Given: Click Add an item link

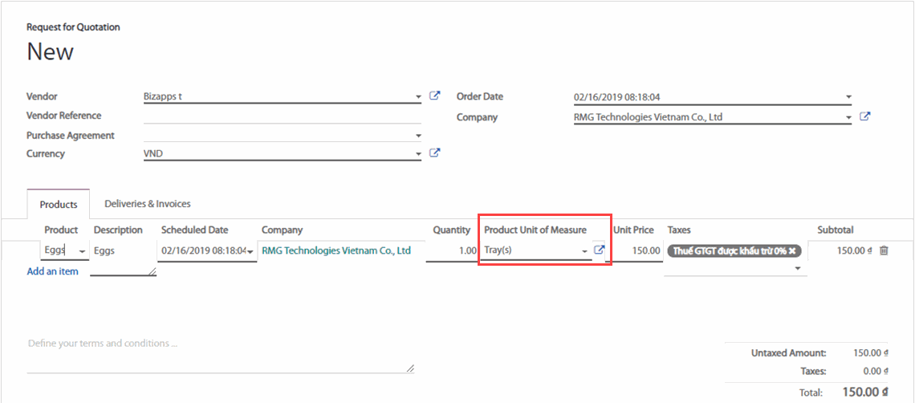Looking at the screenshot, I should click(53, 271).
